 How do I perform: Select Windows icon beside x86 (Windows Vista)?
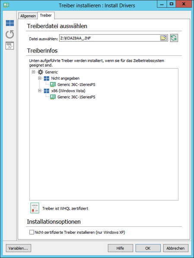pos(47,91)
